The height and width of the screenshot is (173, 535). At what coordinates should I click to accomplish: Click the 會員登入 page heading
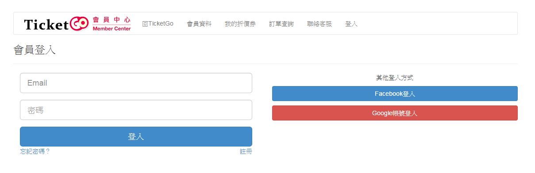pyautogui.click(x=35, y=50)
